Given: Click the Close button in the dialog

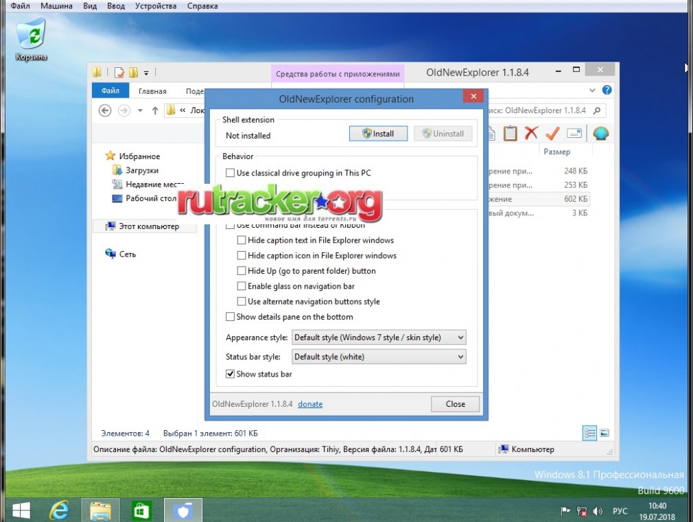Looking at the screenshot, I should coord(455,404).
